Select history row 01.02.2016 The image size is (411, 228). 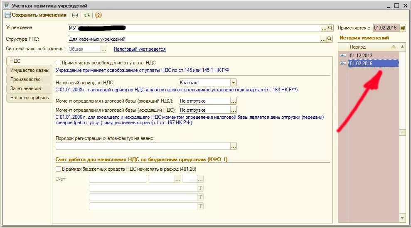(374, 64)
